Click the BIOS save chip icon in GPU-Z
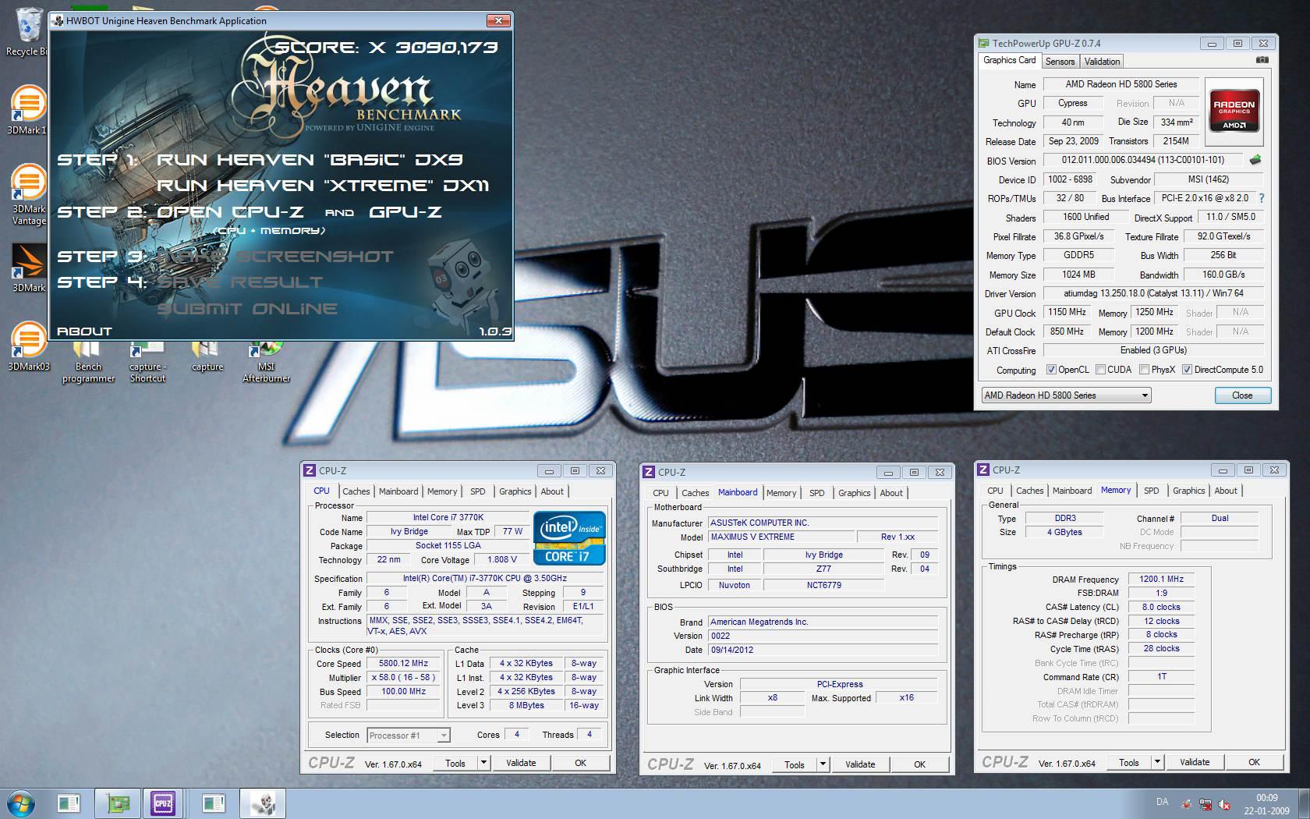Screen dimensions: 1310x819 pos(1255,160)
